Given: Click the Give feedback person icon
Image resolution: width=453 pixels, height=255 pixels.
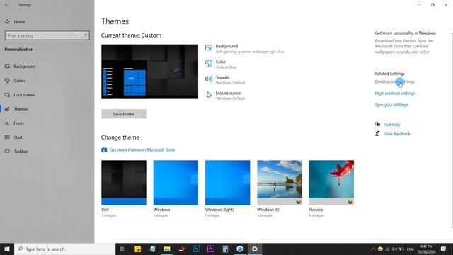Looking at the screenshot, I should (377, 134).
